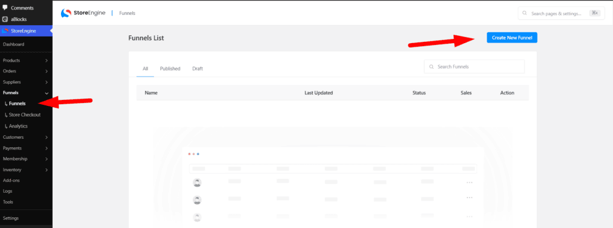Expand the Customers submenu chevron
Image resolution: width=613 pixels, height=228 pixels.
[47, 137]
